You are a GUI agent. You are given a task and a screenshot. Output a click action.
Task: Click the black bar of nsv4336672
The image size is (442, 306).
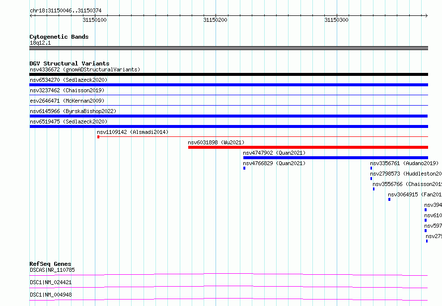[x=228, y=74]
